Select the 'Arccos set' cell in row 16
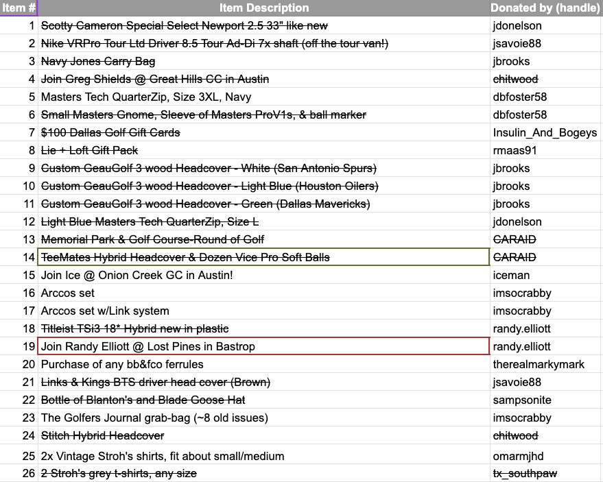This screenshot has height=482, width=603. 264,293
